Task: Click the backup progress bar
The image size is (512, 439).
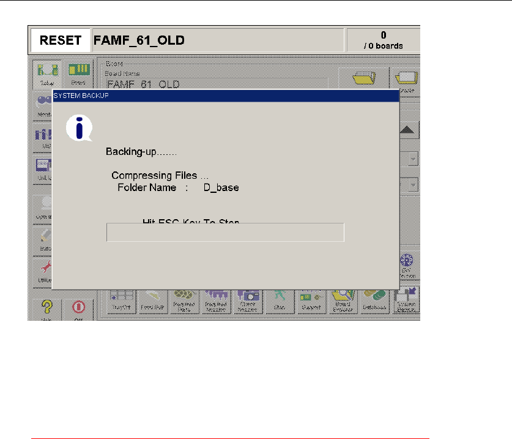Action: click(225, 233)
